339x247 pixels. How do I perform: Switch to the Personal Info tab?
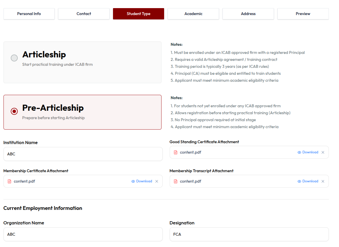click(29, 14)
